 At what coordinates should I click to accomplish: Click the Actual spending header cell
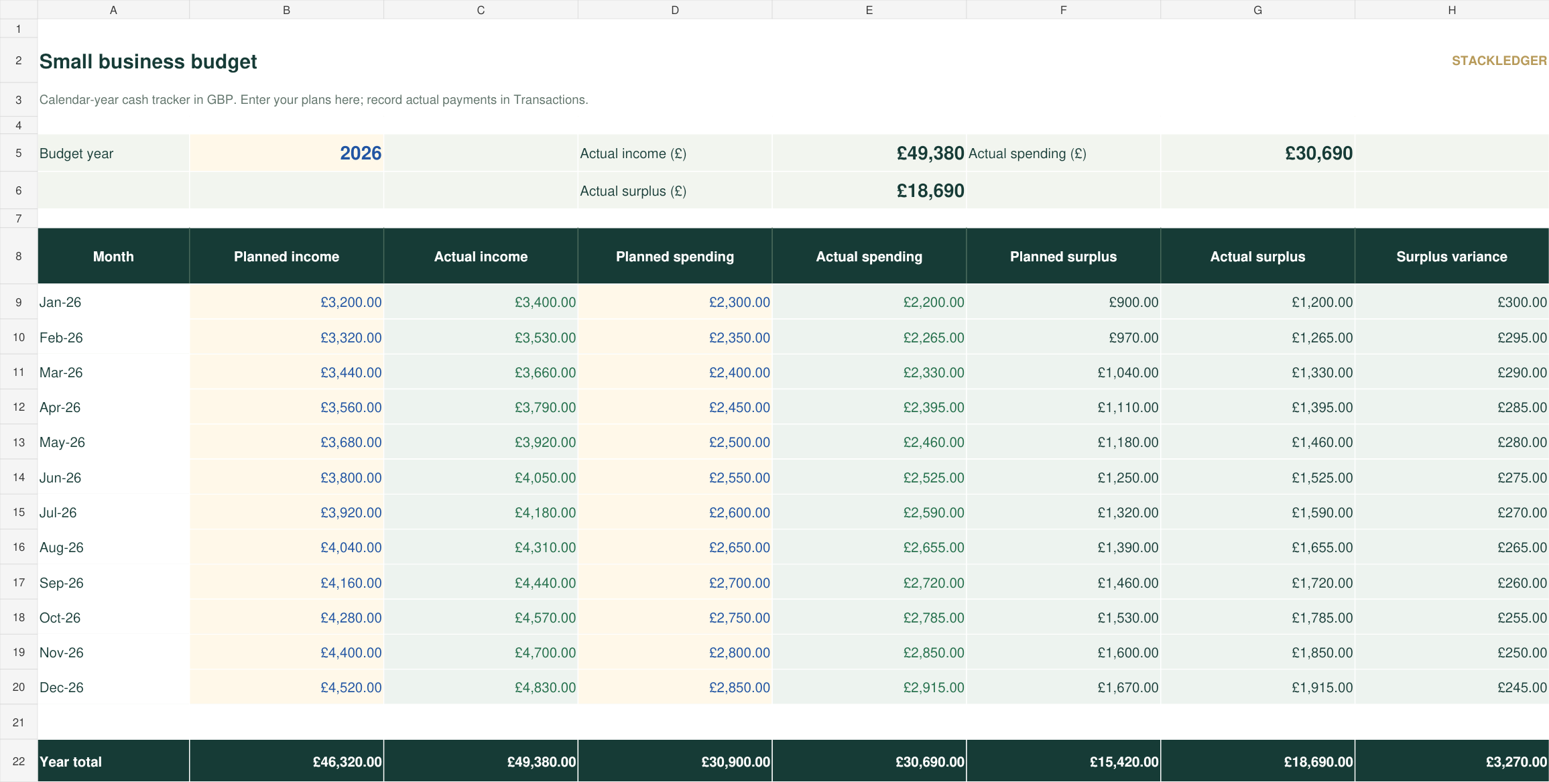point(869,257)
